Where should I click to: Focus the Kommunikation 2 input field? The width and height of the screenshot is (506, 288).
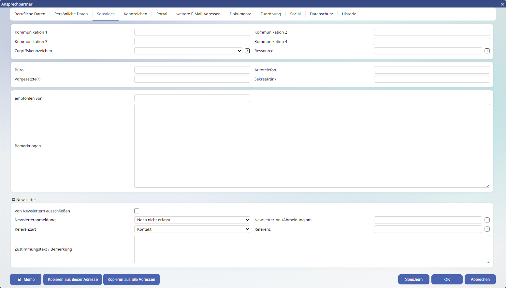(432, 32)
